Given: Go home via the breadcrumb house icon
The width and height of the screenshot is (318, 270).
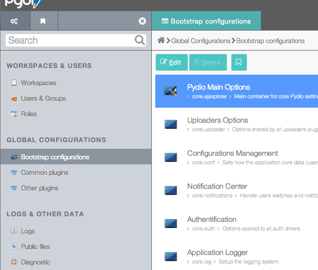Looking at the screenshot, I should pyautogui.click(x=161, y=40).
